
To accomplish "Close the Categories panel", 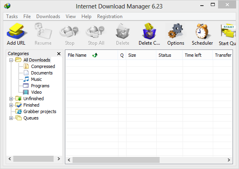I will (59, 54).
